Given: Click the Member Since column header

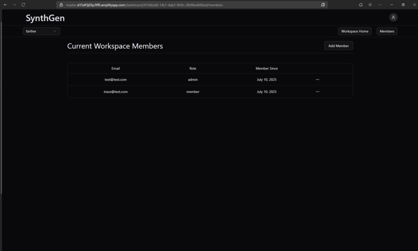Looking at the screenshot, I should pyautogui.click(x=267, y=68).
